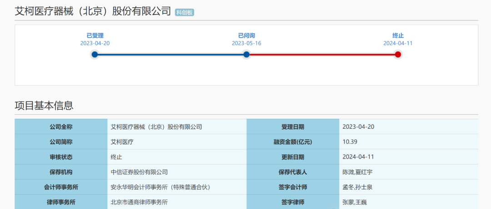Select the 已问询 timeline node dot

tap(246, 55)
